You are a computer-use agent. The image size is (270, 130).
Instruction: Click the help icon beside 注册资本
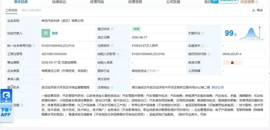pos(112,46)
